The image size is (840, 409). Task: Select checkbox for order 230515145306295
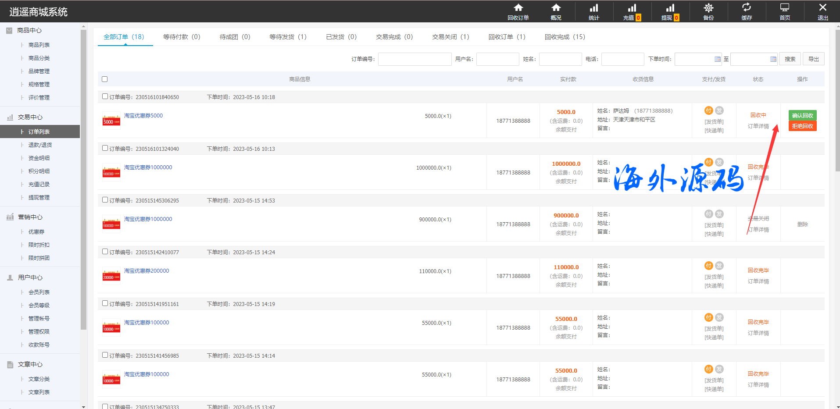pyautogui.click(x=105, y=200)
